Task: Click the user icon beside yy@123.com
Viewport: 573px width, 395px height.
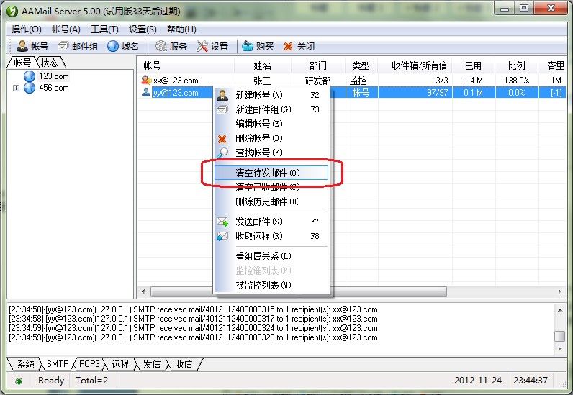Action: coord(146,92)
